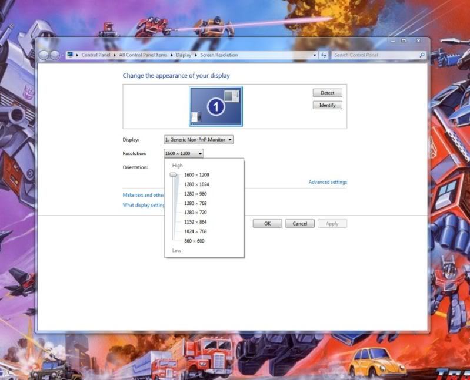The height and width of the screenshot is (380, 470).
Task: Click the Forward navigation arrow button
Action: 55,55
